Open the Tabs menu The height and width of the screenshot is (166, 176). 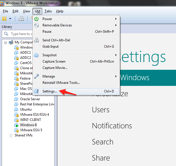tap(48, 11)
